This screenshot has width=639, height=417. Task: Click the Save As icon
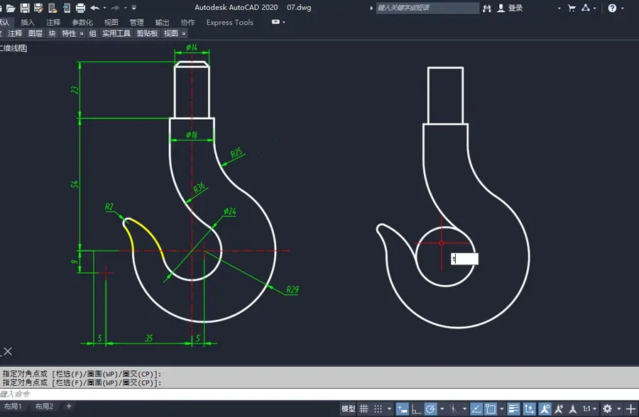click(39, 8)
